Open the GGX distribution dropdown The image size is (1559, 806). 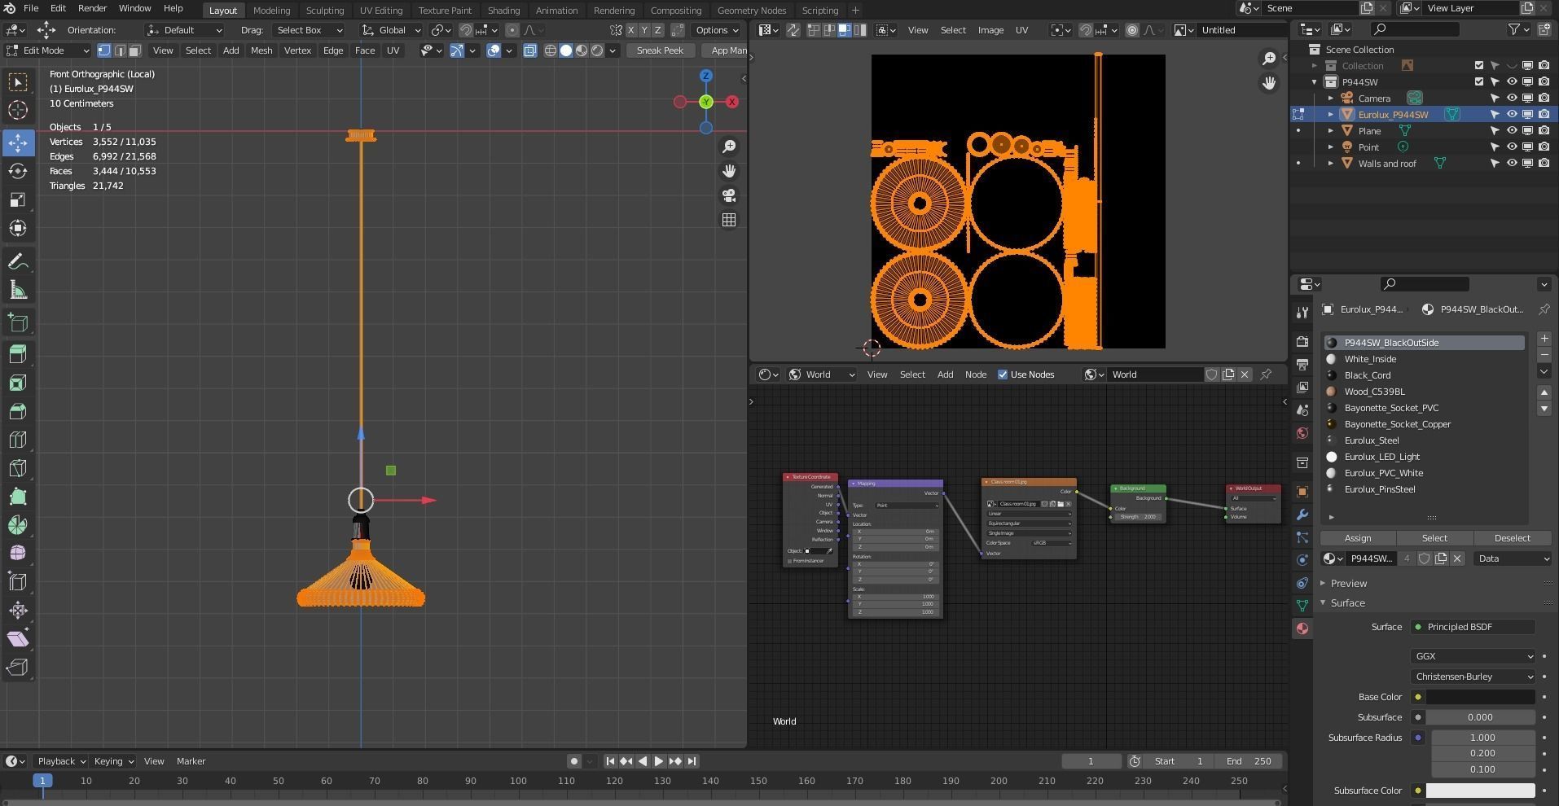coord(1473,656)
